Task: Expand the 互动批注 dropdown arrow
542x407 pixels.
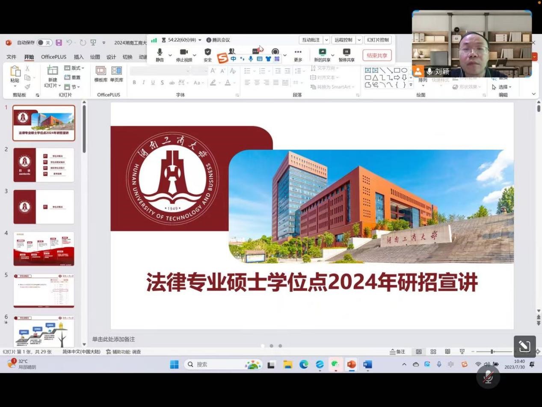Action: point(326,40)
